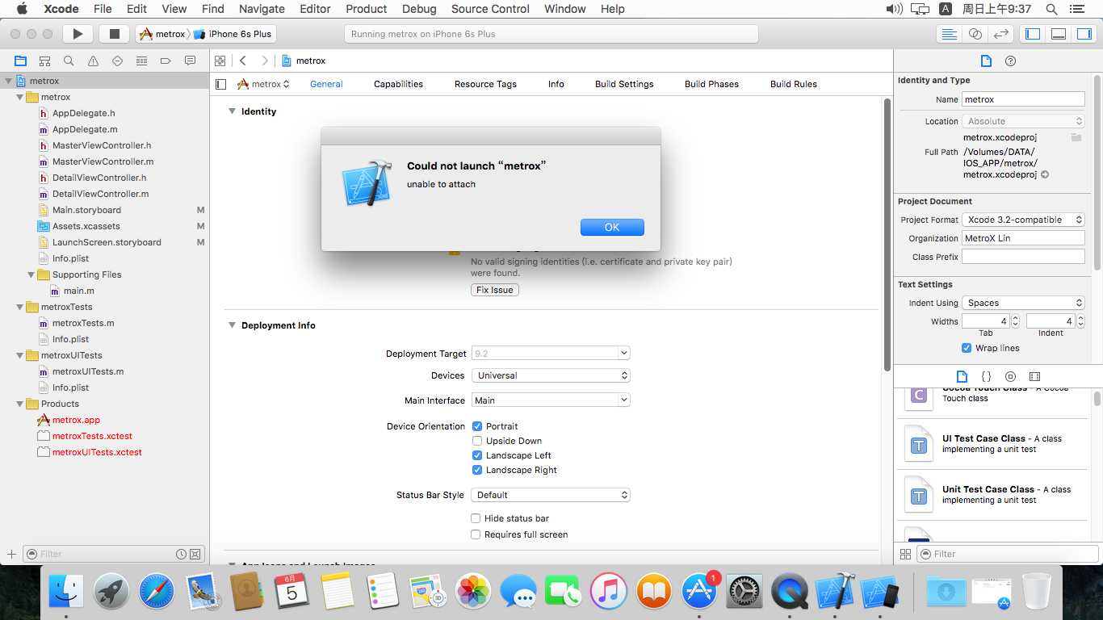Open the Source Control menu

pos(490,9)
